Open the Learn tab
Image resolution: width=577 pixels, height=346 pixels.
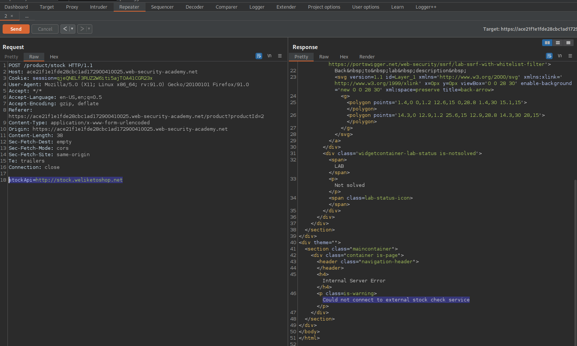(x=398, y=7)
